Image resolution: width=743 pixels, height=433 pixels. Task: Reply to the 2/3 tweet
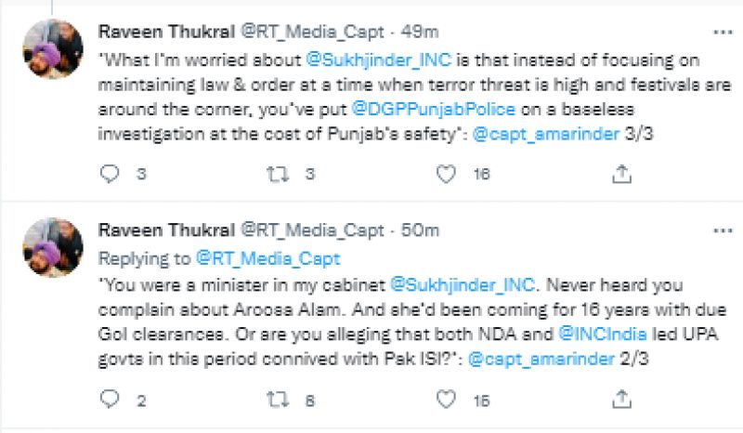pos(111,400)
